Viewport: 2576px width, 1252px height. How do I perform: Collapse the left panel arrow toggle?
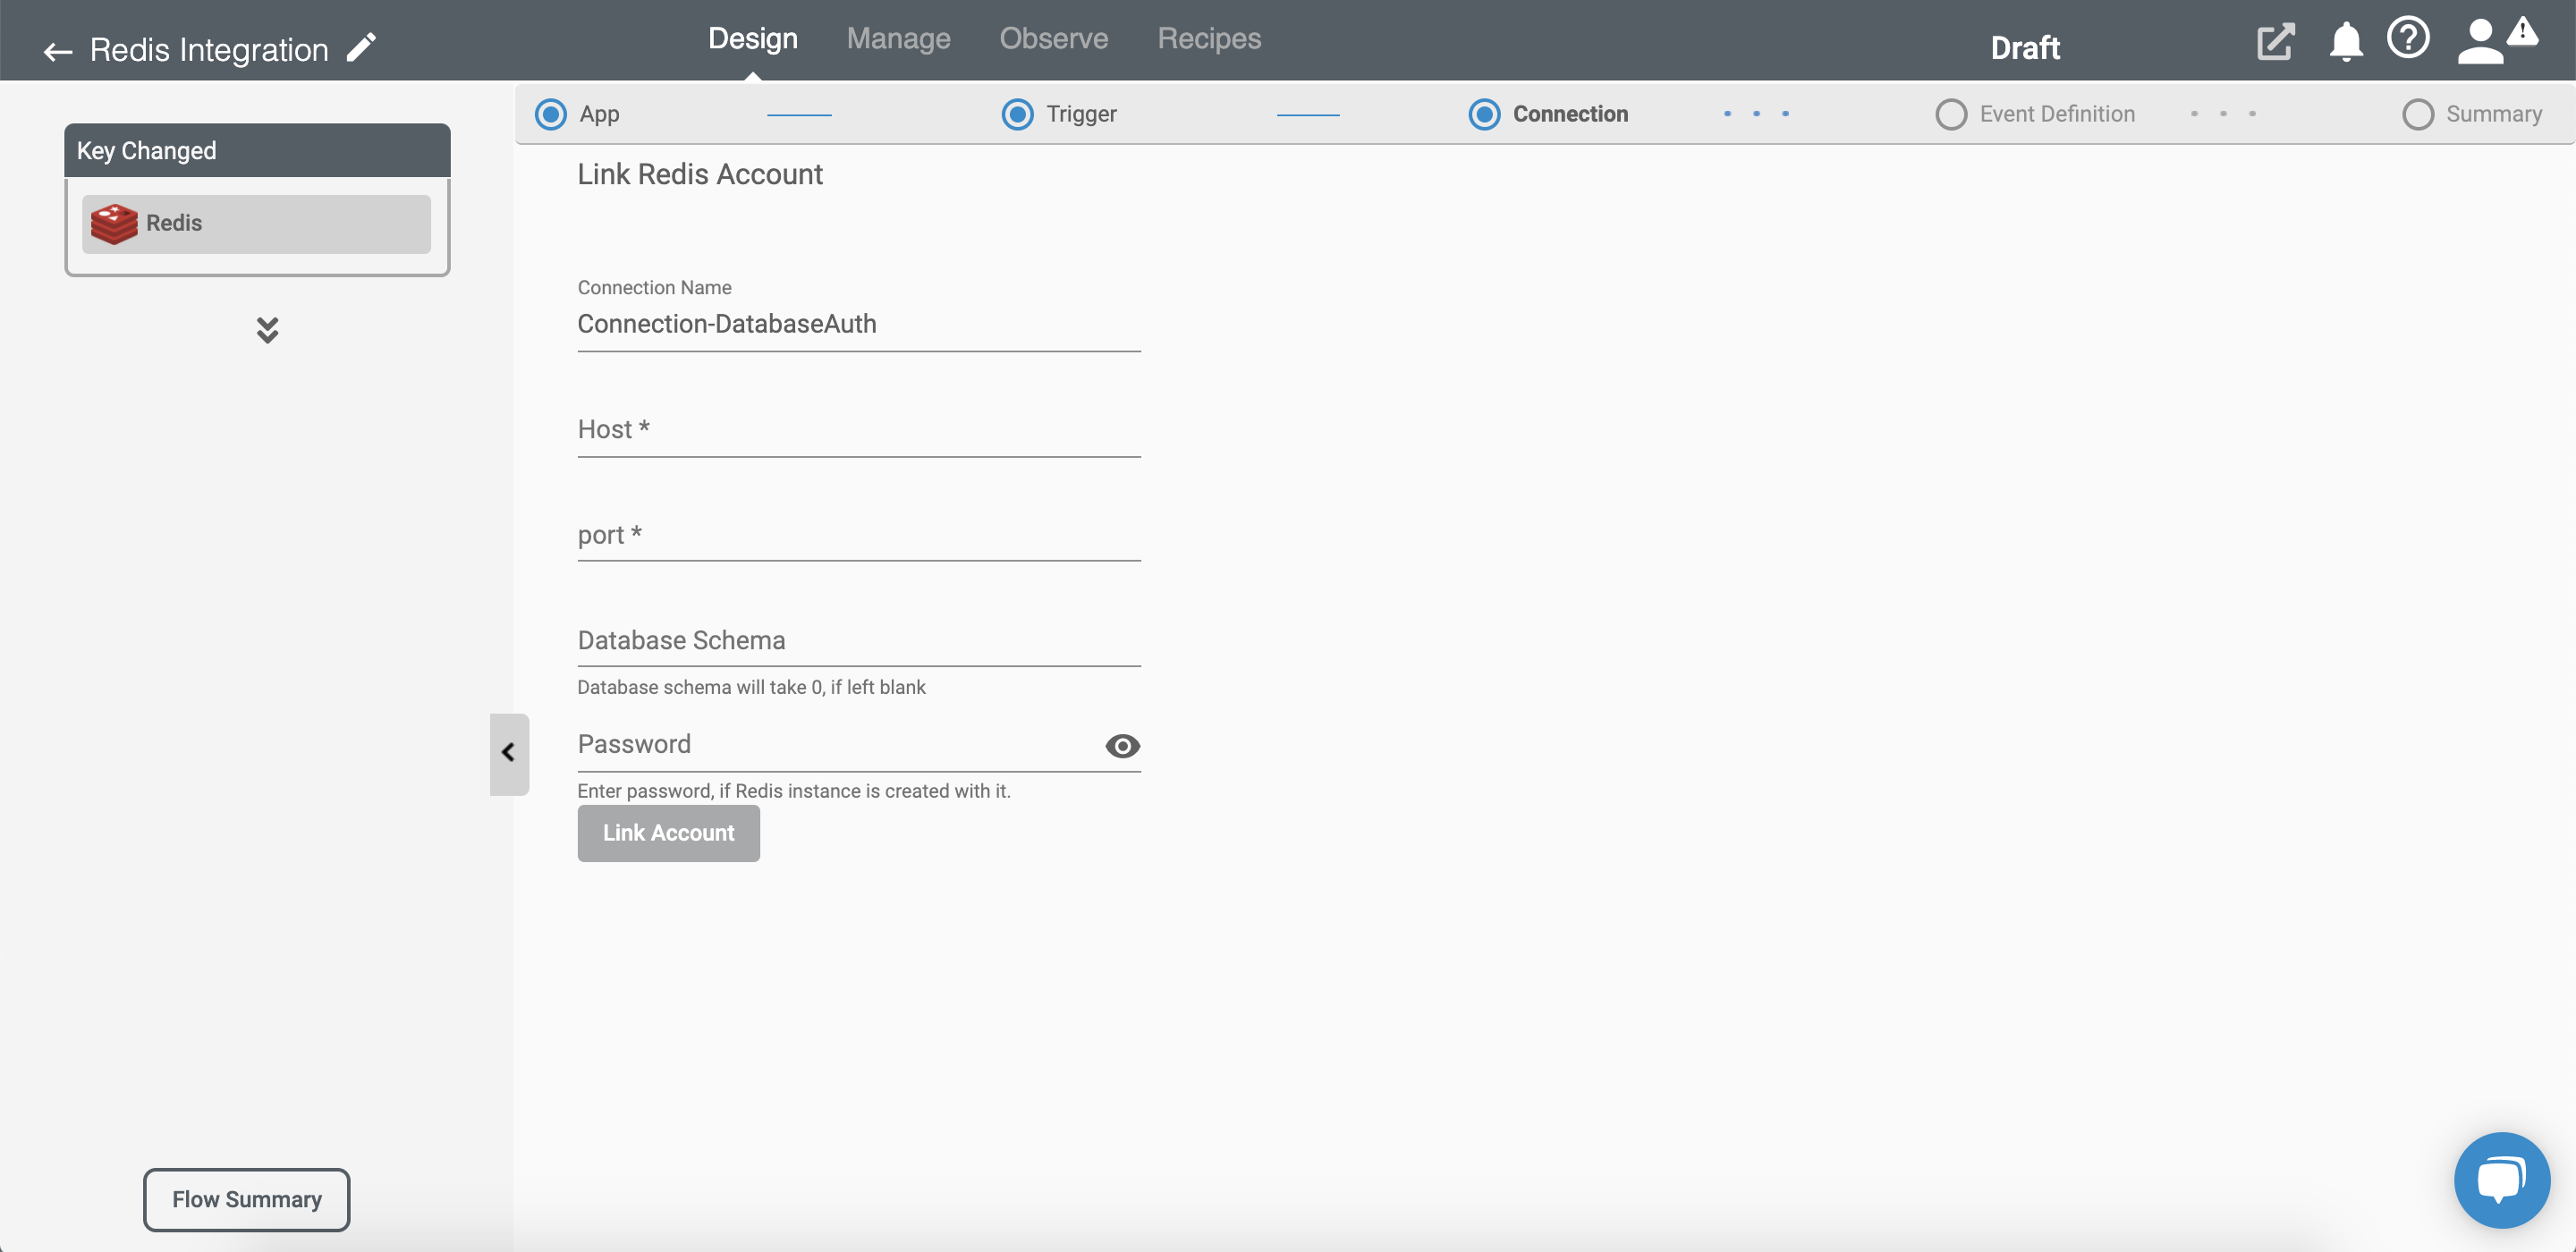509,752
